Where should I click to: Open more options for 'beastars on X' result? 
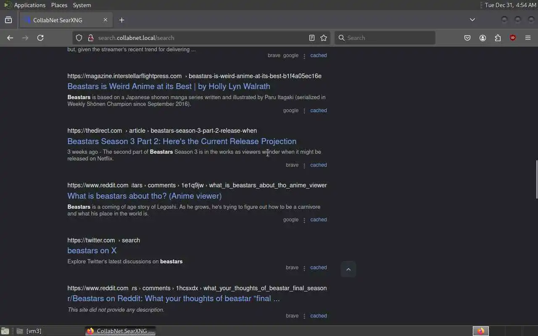pos(304,268)
